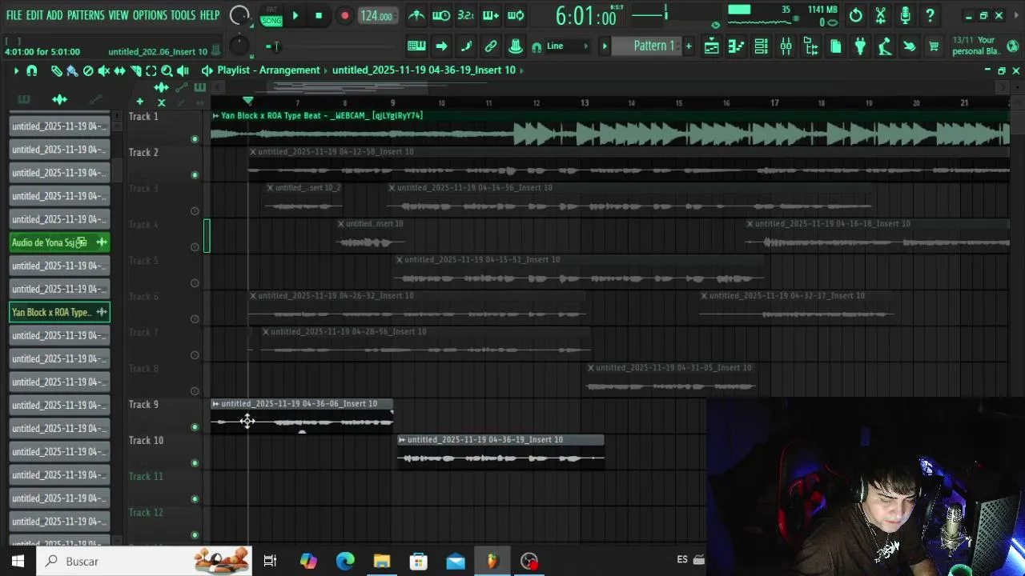Toggle the metronome icon
The image size is (1025, 576).
(416, 15)
